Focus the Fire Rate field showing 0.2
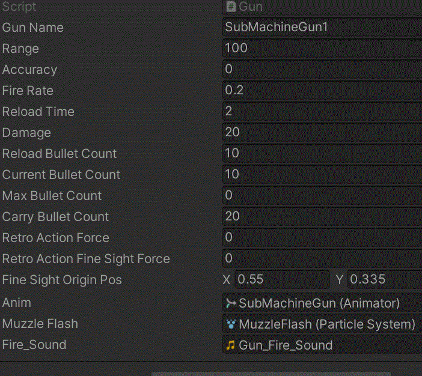This screenshot has width=422, height=376. [322, 90]
